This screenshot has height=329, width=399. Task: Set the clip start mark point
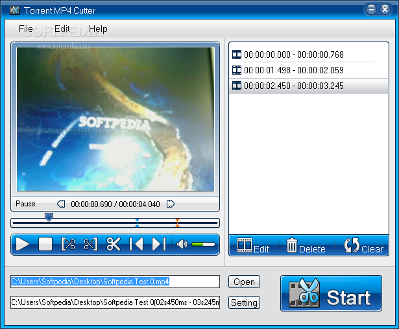click(68, 244)
